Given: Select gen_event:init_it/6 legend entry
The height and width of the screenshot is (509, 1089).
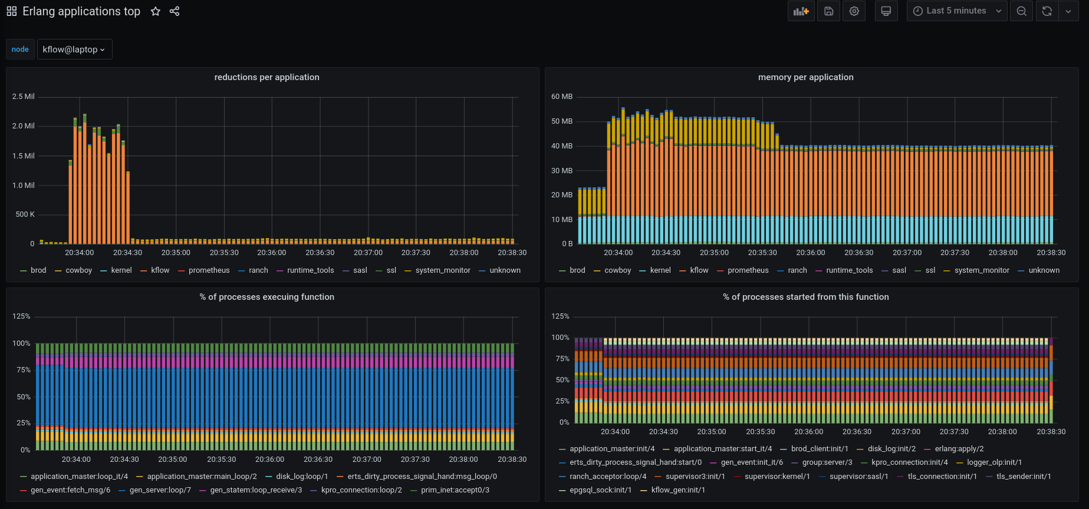Looking at the screenshot, I should click(752, 462).
